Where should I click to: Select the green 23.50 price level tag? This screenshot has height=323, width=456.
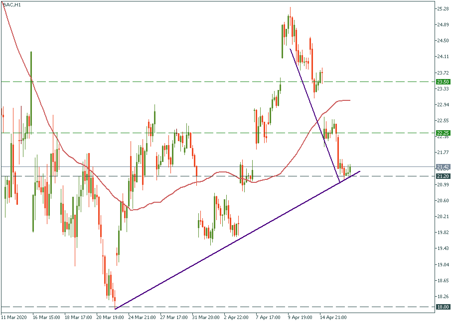(x=442, y=81)
